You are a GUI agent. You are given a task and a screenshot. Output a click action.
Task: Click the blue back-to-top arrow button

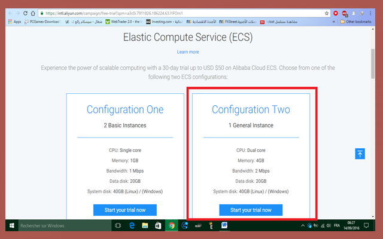coord(360,154)
